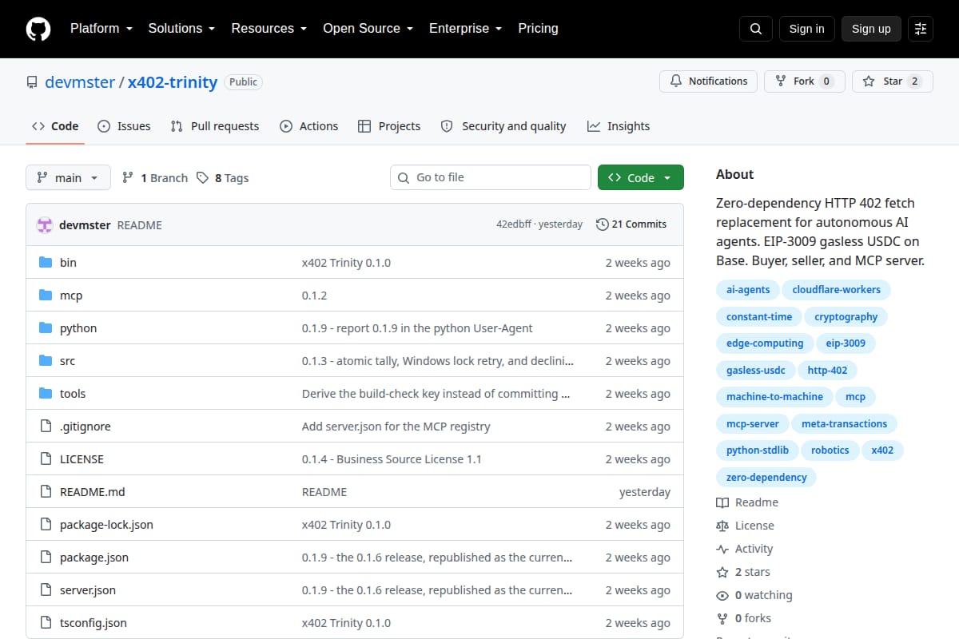Click the tag icon beside 8 Tags
Viewport: 959px width, 639px height.
[202, 177]
